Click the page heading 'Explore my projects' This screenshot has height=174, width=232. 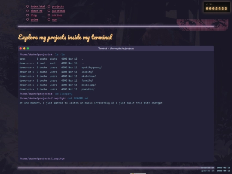click(x=65, y=37)
